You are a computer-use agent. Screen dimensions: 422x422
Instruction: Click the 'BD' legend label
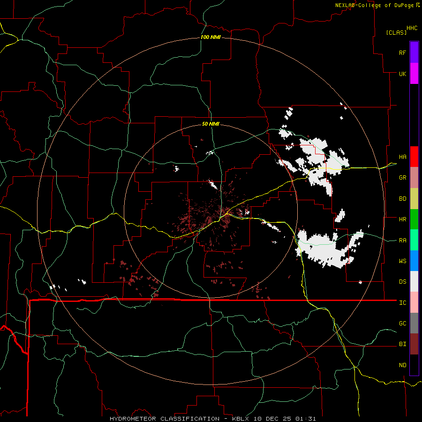coord(402,199)
